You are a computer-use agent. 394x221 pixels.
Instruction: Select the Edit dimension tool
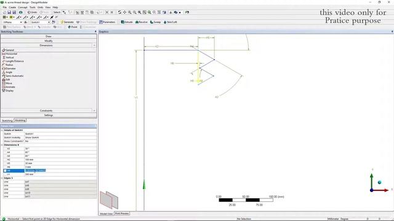[x=6, y=79]
